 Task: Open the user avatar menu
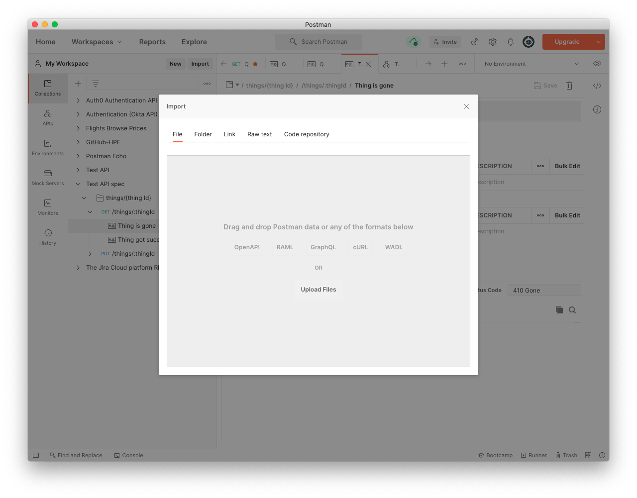point(529,42)
